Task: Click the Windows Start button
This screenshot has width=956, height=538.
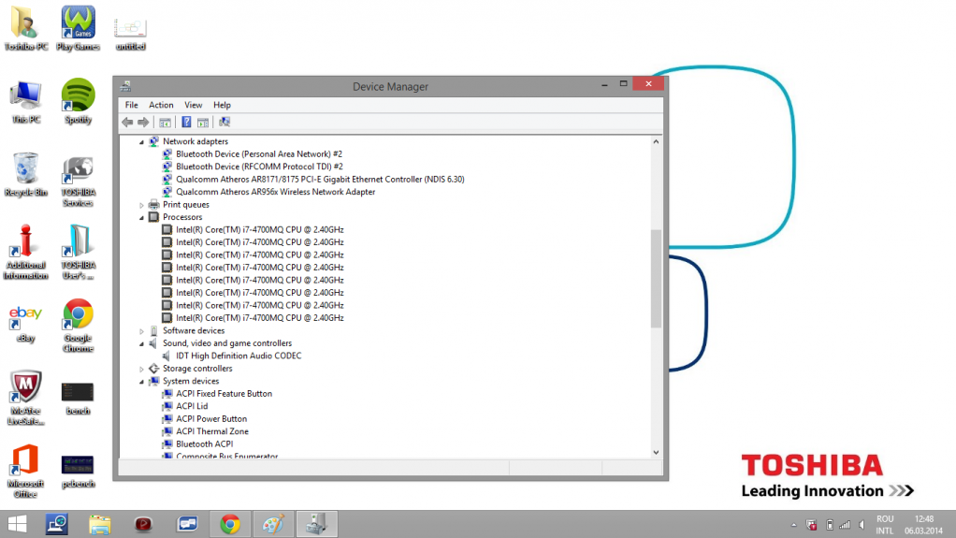Action: click(x=18, y=524)
